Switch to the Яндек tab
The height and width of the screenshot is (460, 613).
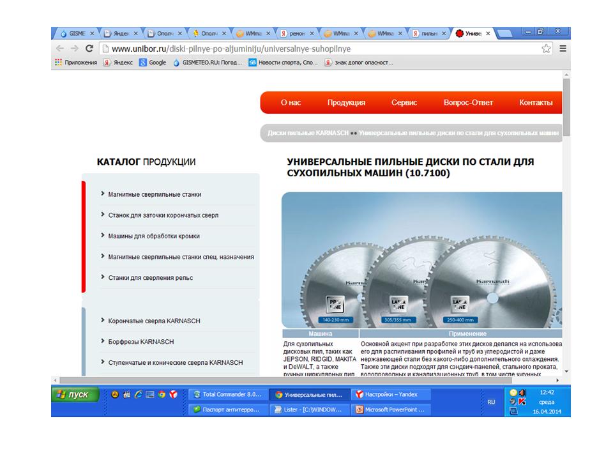(x=121, y=34)
